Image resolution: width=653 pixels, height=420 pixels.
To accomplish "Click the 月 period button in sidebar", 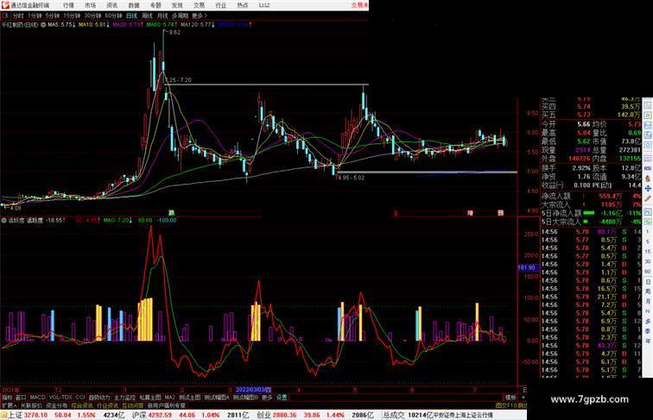I will (648, 302).
